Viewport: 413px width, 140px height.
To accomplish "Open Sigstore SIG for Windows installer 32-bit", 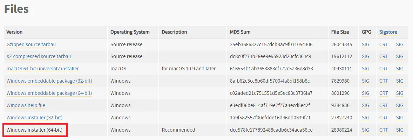I will pyautogui.click(x=400, y=118).
